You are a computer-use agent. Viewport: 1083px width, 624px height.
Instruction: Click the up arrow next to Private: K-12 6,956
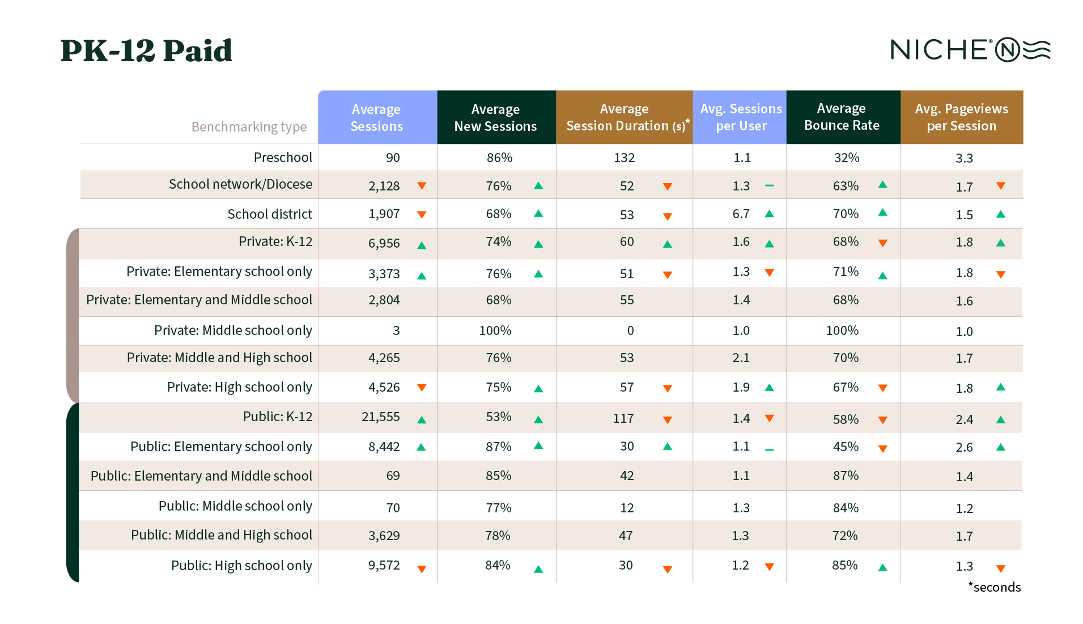tap(422, 245)
